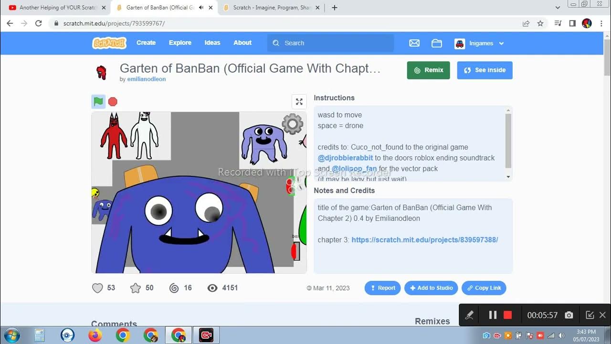The width and height of the screenshot is (611, 344).
Task: Open the Chrome profile avatar
Action: pos(587,23)
